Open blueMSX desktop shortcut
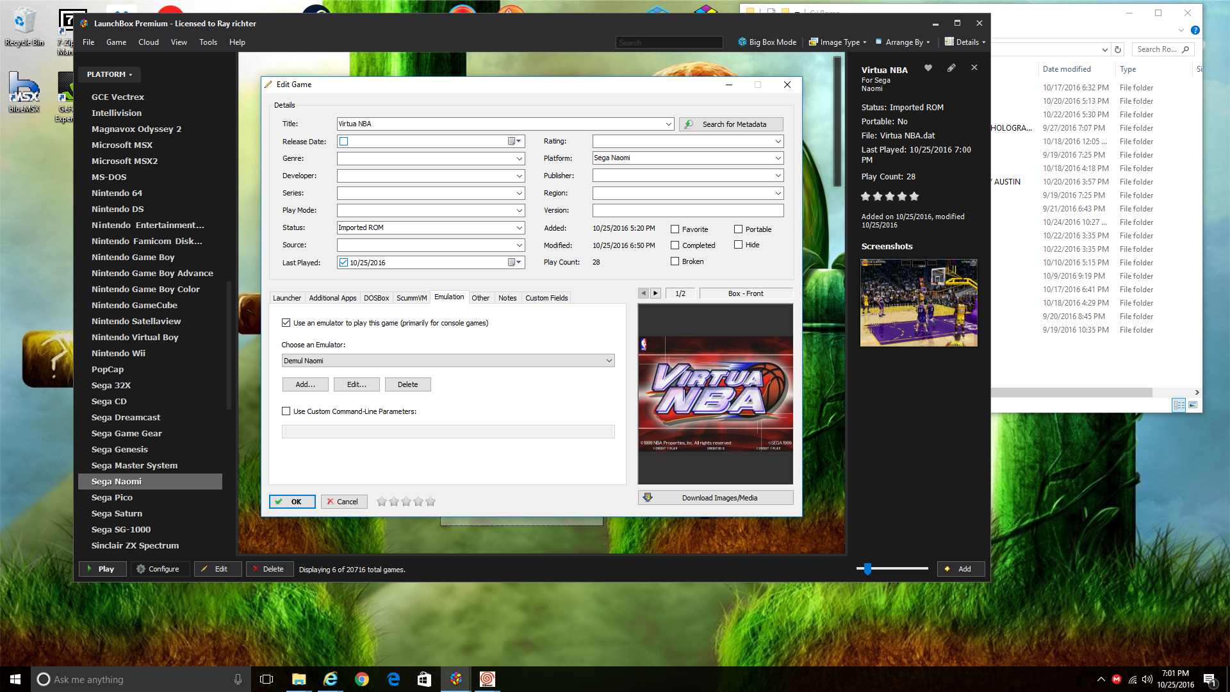 (x=24, y=93)
